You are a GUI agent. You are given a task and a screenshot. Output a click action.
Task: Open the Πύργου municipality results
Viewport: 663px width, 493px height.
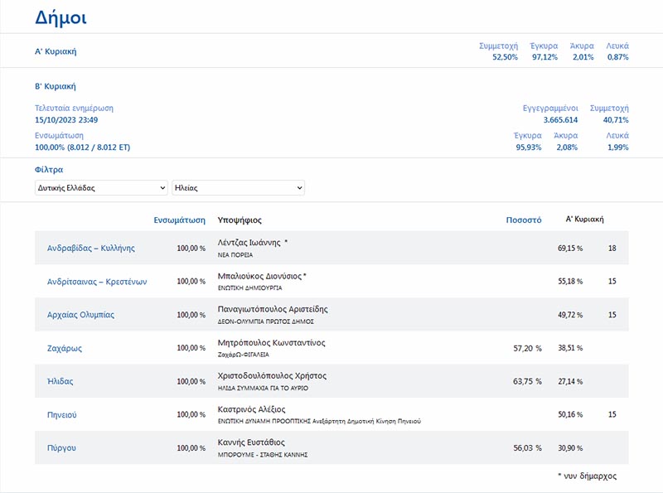click(x=61, y=448)
